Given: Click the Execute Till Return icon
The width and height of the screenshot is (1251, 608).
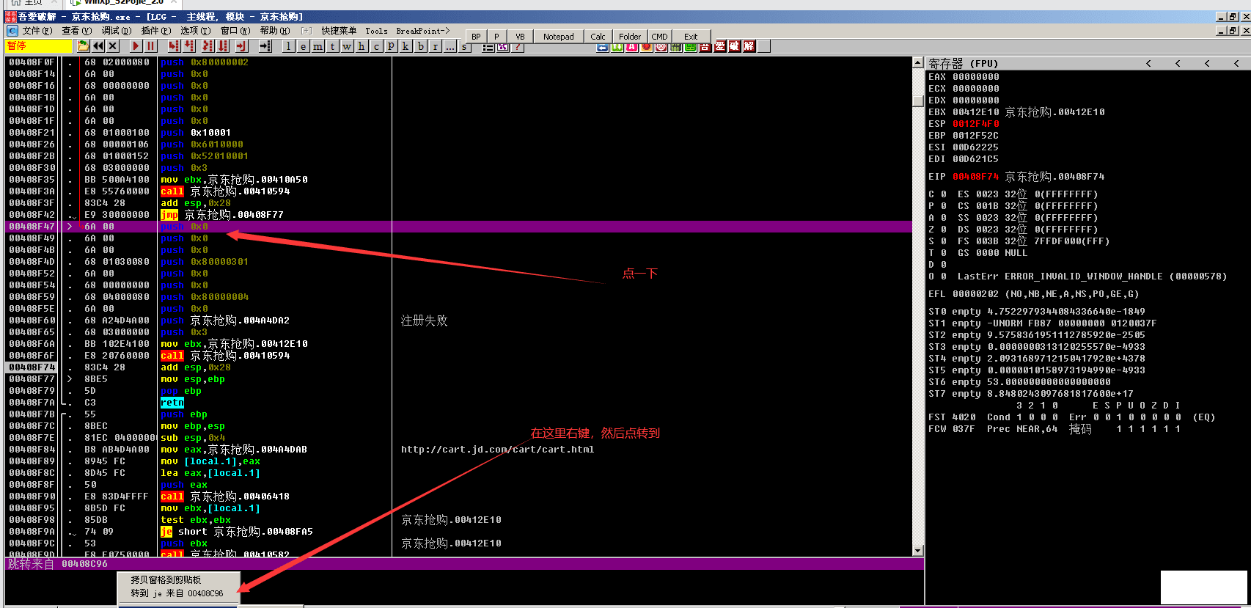Looking at the screenshot, I should click(x=241, y=46).
